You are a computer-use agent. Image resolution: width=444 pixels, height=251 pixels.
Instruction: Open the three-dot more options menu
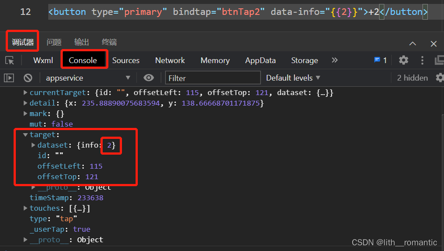click(422, 60)
